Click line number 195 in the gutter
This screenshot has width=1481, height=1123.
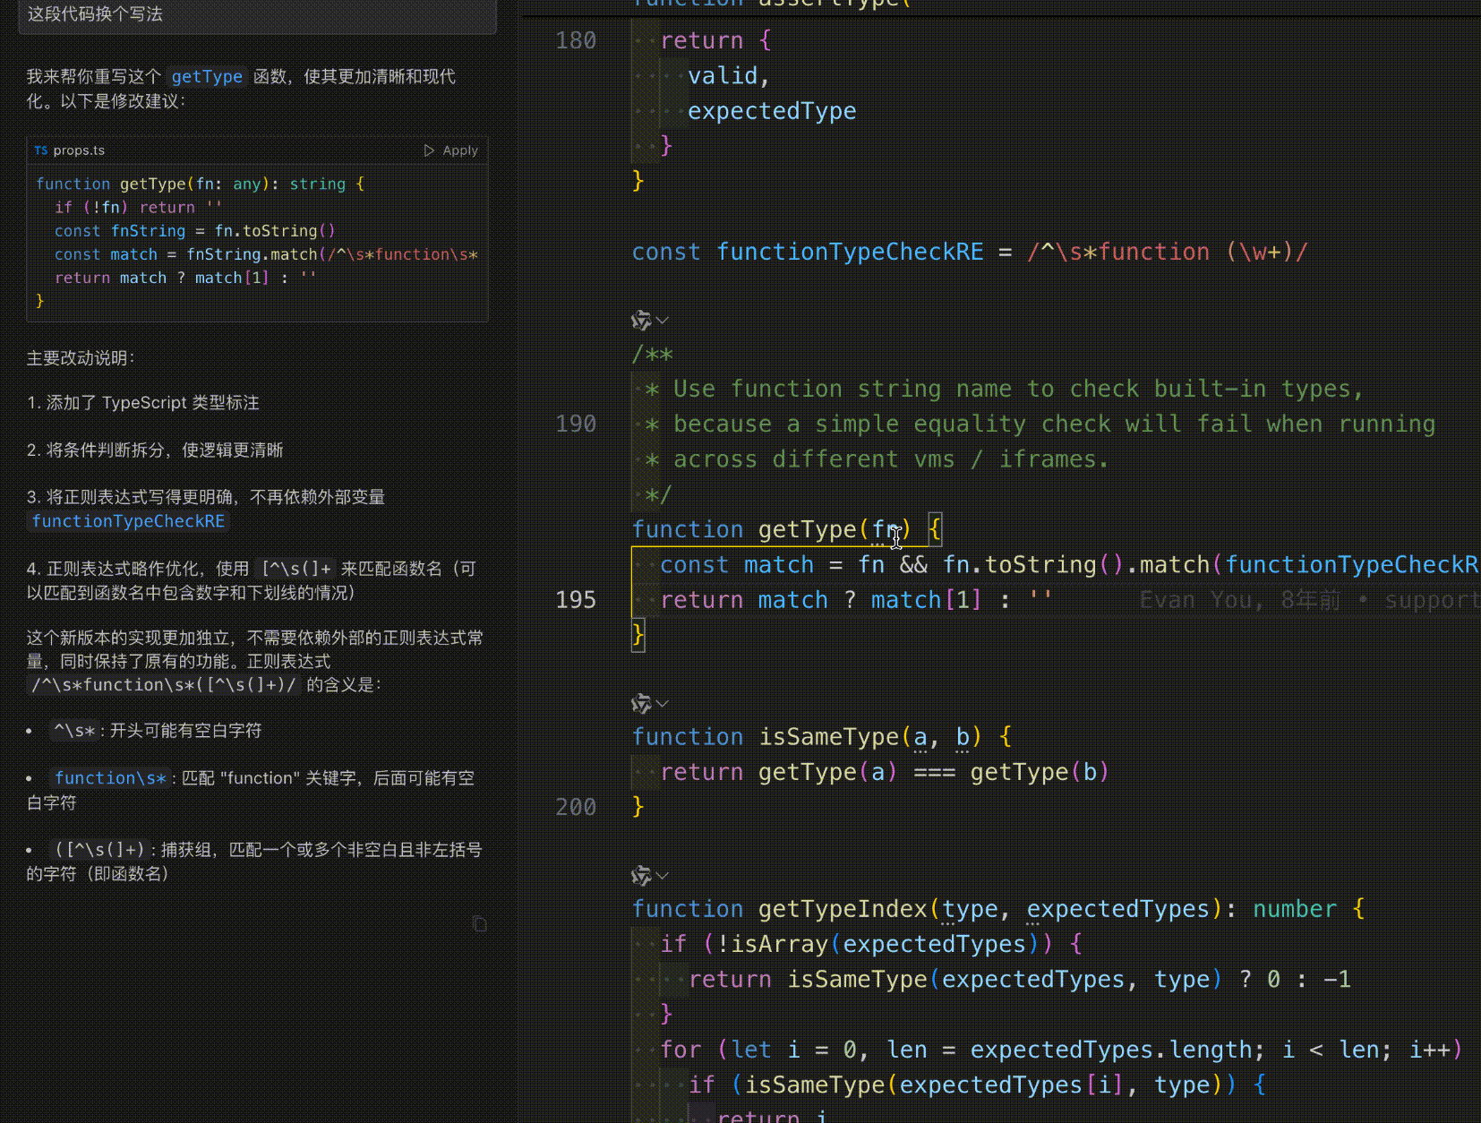point(575,599)
